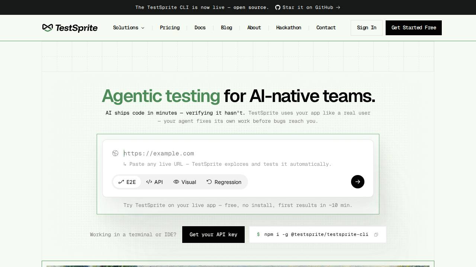Click the npm i -g command text
This screenshot has width=476, height=267.
coord(316,234)
